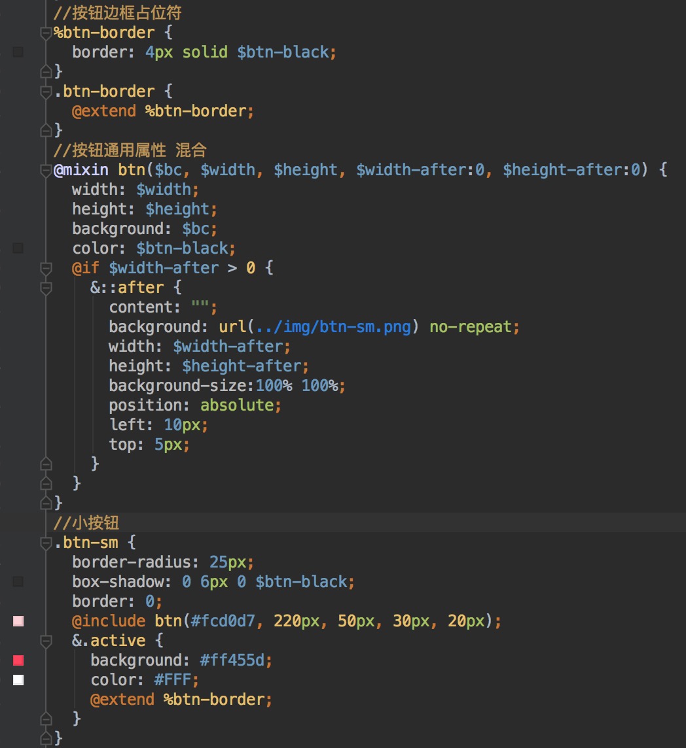Image resolution: width=686 pixels, height=748 pixels.
Task: Click the #ff455d hex color value
Action: tap(232, 660)
